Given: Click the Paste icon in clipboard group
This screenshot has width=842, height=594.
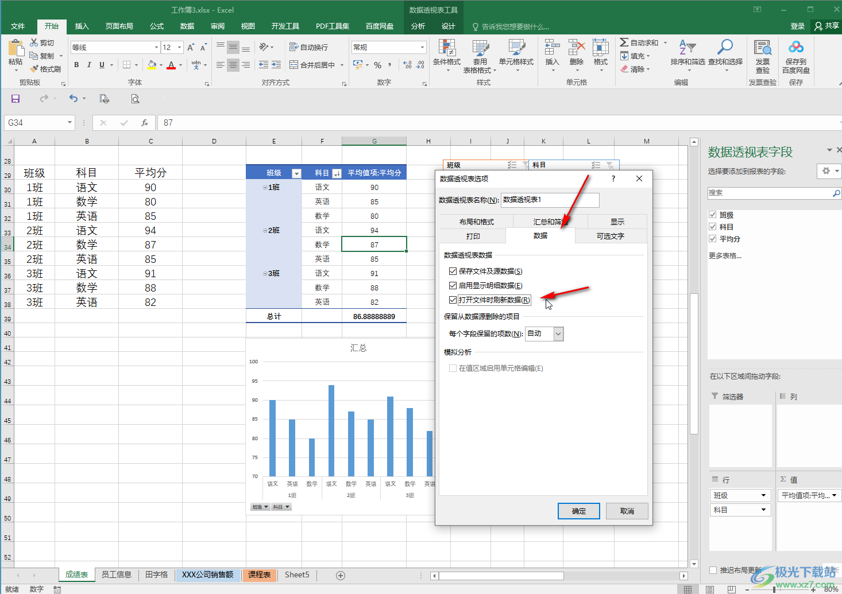Looking at the screenshot, I should coord(16,49).
